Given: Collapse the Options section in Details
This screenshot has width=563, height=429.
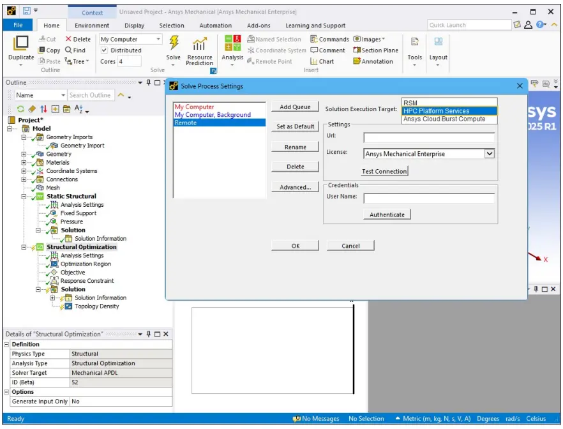Looking at the screenshot, I should (6, 392).
